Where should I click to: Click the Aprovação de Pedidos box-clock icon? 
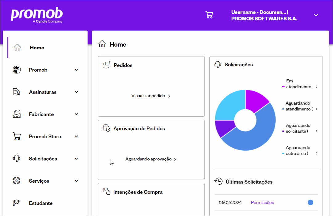pyautogui.click(x=107, y=128)
